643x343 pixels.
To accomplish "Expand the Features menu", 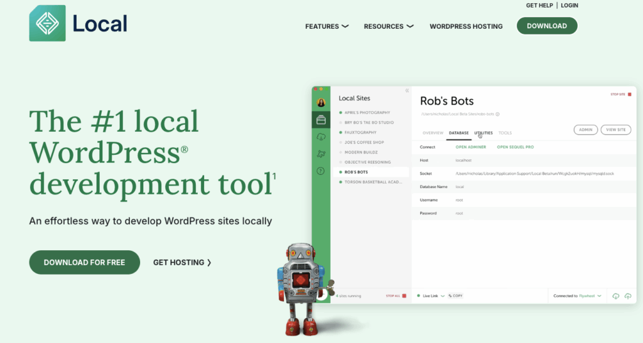I will [x=327, y=26].
